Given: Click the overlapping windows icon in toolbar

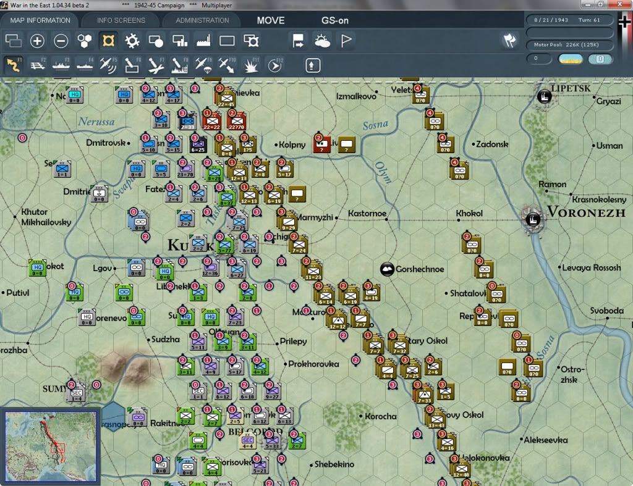Looking at the screenshot, I should (14, 41).
